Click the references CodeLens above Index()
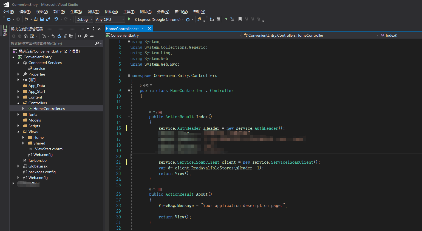 pos(155,112)
